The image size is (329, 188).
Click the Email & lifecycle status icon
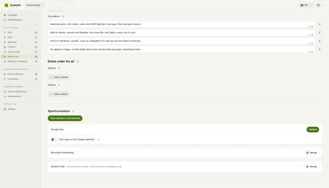pyautogui.click(x=36, y=74)
